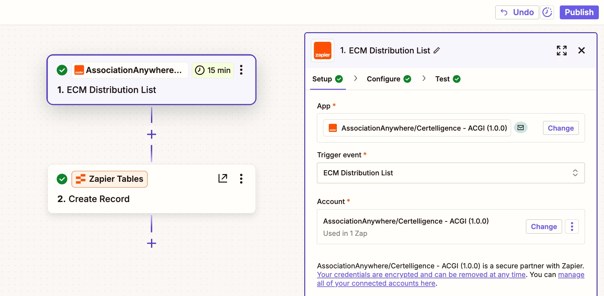
Task: Select the 1. ECM Distribution List step card
Action: 151,80
